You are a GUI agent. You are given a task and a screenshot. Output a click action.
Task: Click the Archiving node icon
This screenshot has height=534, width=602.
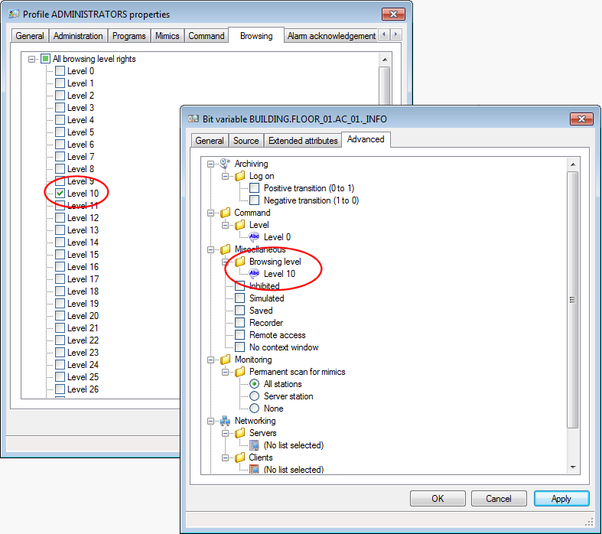coord(225,164)
